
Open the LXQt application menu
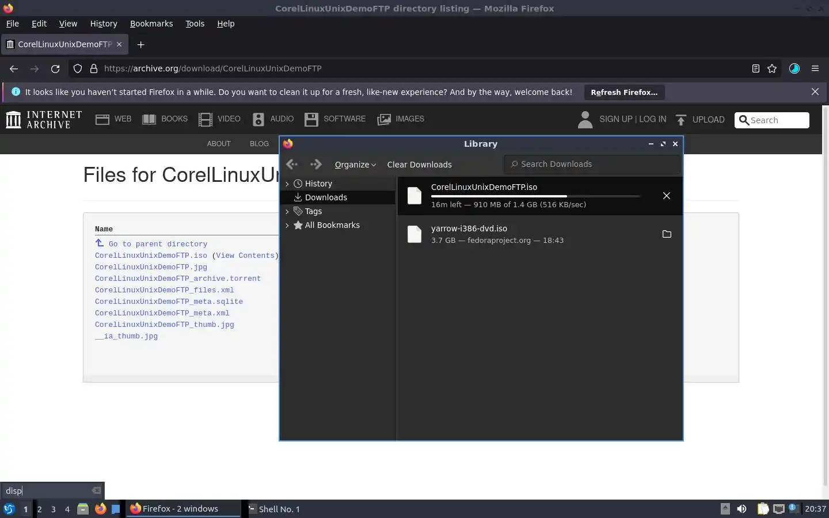coord(9,509)
